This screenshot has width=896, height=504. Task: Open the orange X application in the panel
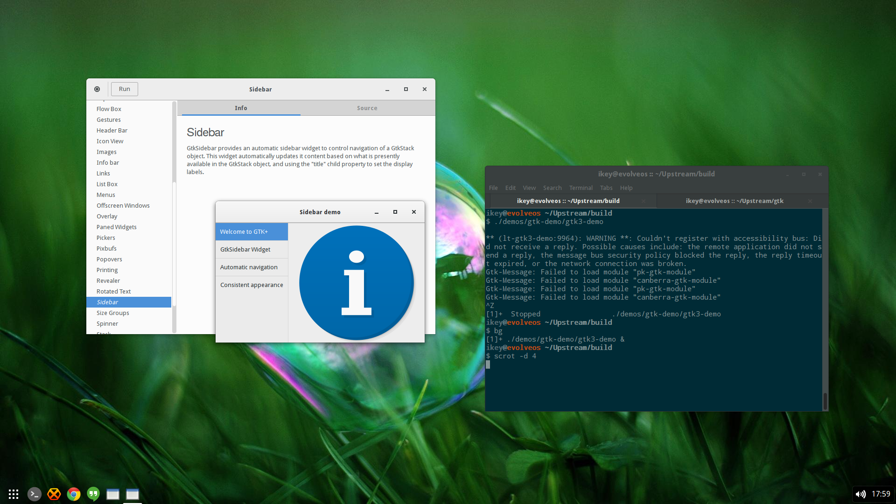click(54, 494)
